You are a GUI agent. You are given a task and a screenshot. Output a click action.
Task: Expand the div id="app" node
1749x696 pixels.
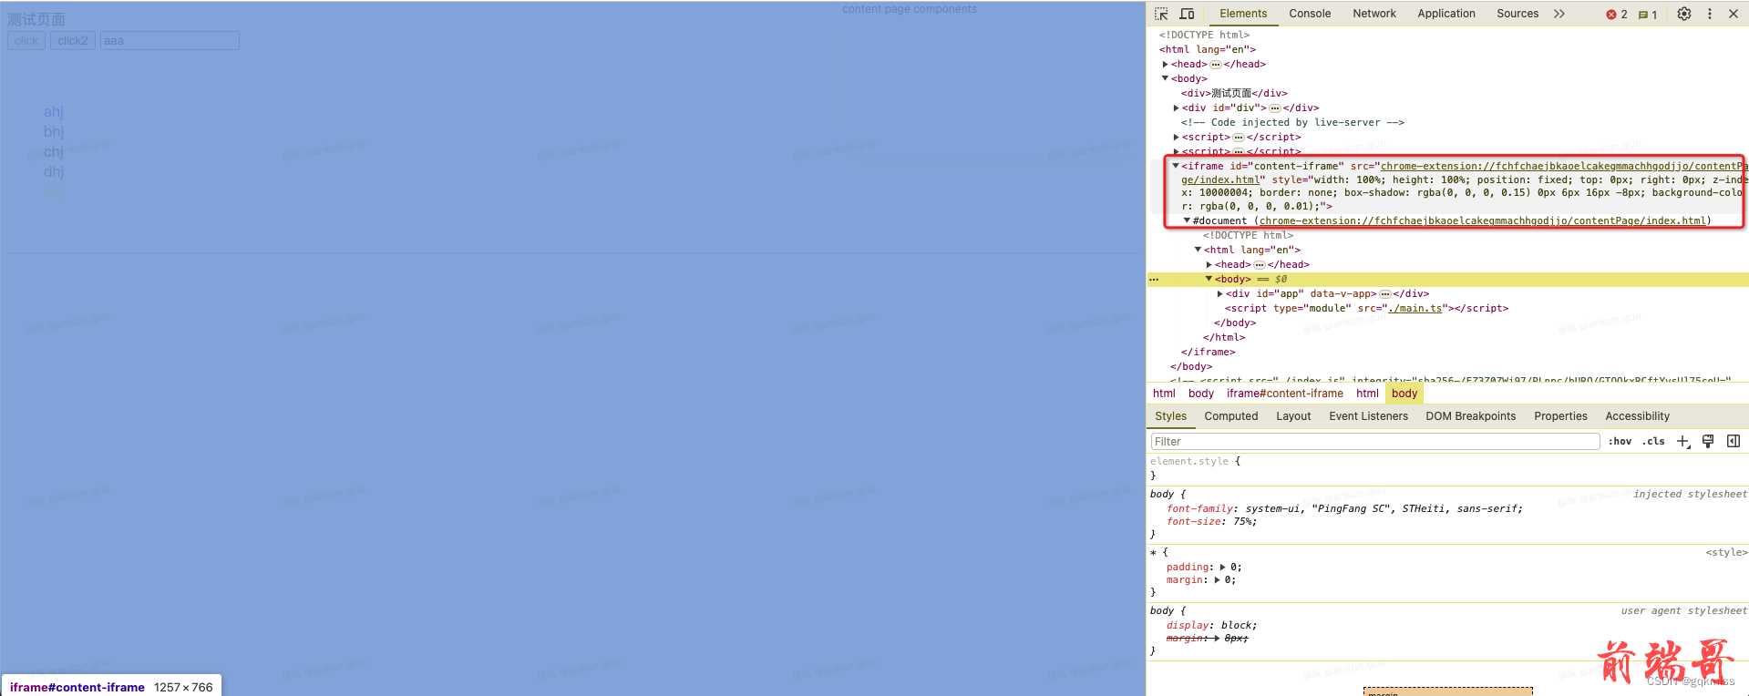(x=1219, y=294)
